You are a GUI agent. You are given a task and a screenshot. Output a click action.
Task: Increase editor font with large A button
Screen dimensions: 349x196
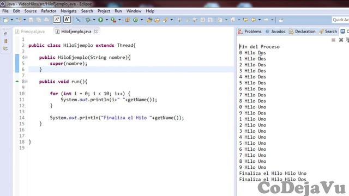(67, 20)
